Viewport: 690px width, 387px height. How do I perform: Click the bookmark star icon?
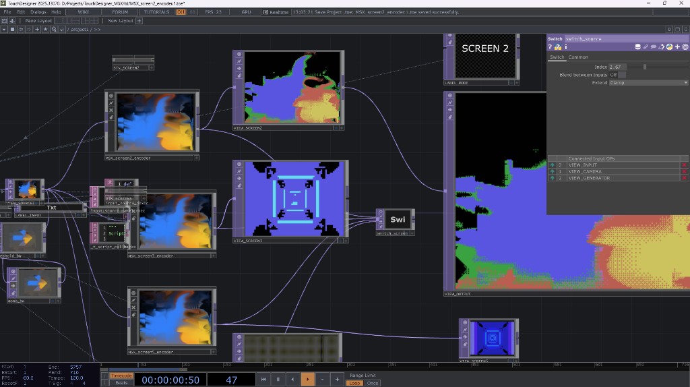[45, 30]
